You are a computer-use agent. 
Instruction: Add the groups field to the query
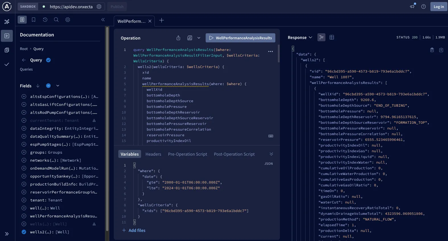tap(24, 152)
